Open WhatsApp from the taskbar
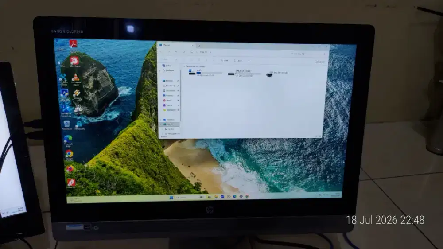This screenshot has height=249, width=443. (229, 197)
